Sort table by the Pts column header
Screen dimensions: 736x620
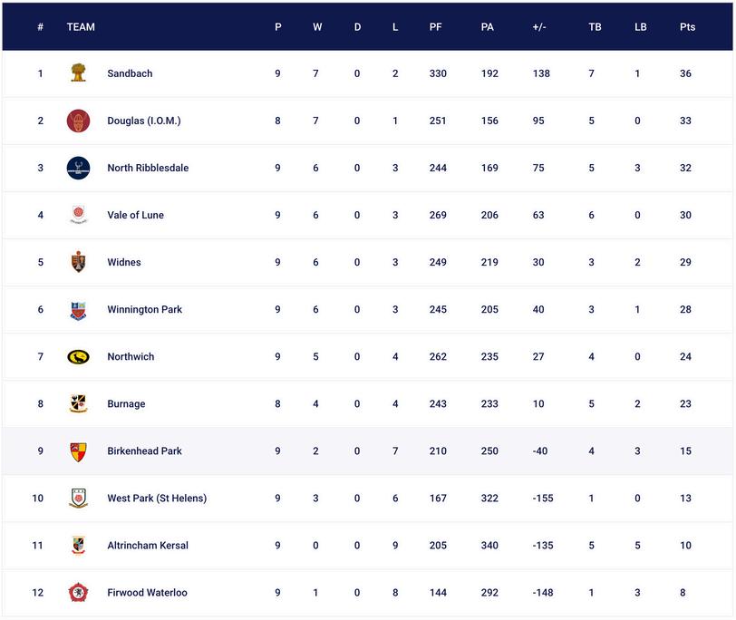click(x=687, y=27)
